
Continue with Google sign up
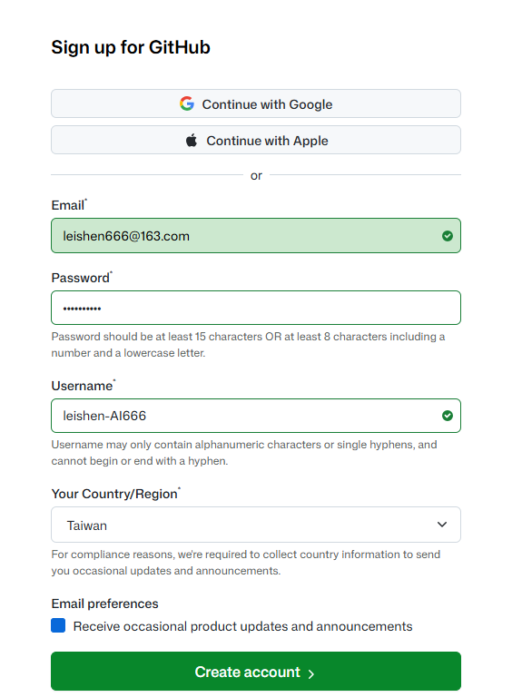256,103
